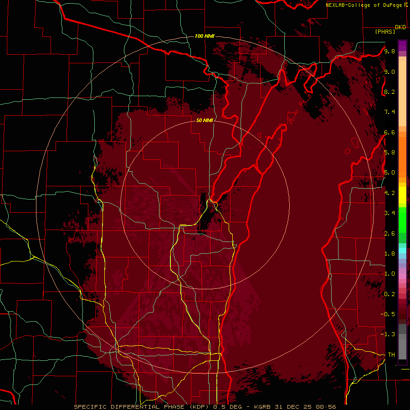Click the '9.8' color scale value
Image resolution: width=410 pixels, height=410 pixels.
(389, 51)
